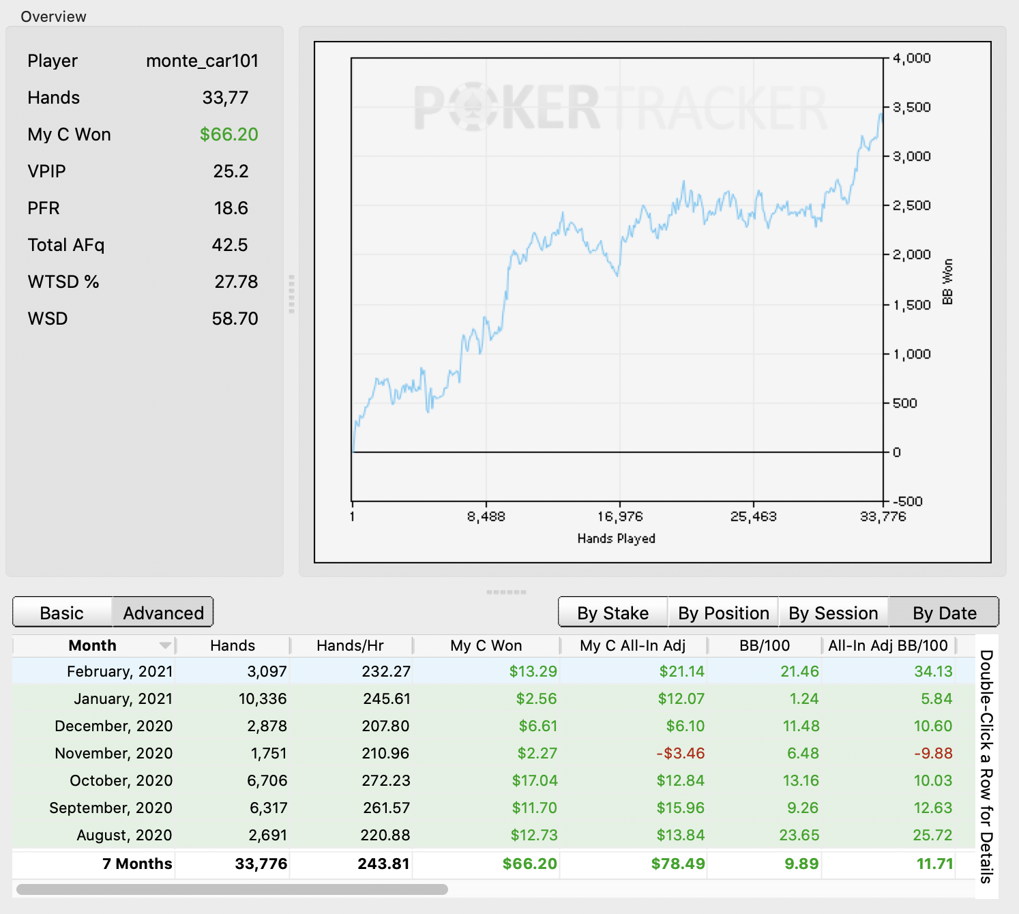Viewport: 1019px width, 914px height.
Task: Select the By Date tab
Action: click(944, 613)
